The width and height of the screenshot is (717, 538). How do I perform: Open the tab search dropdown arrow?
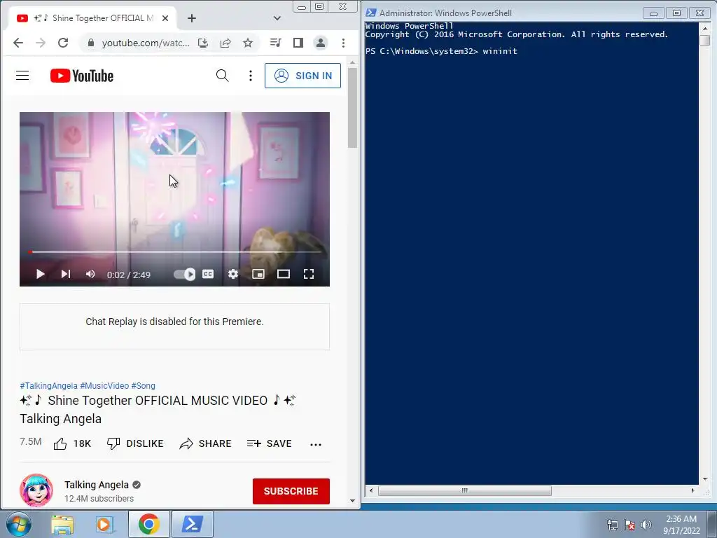(277, 18)
